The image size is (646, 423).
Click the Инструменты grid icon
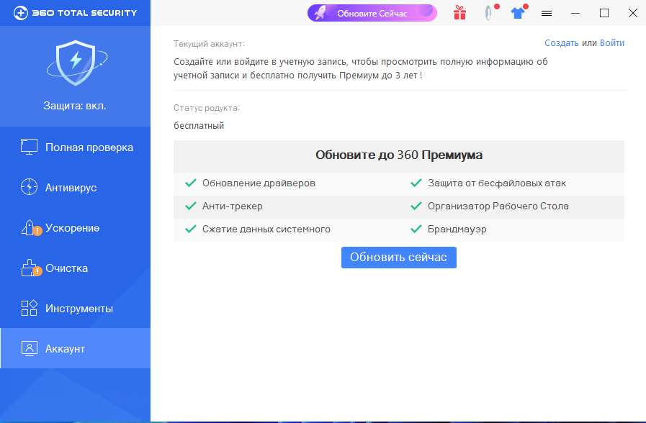(30, 308)
